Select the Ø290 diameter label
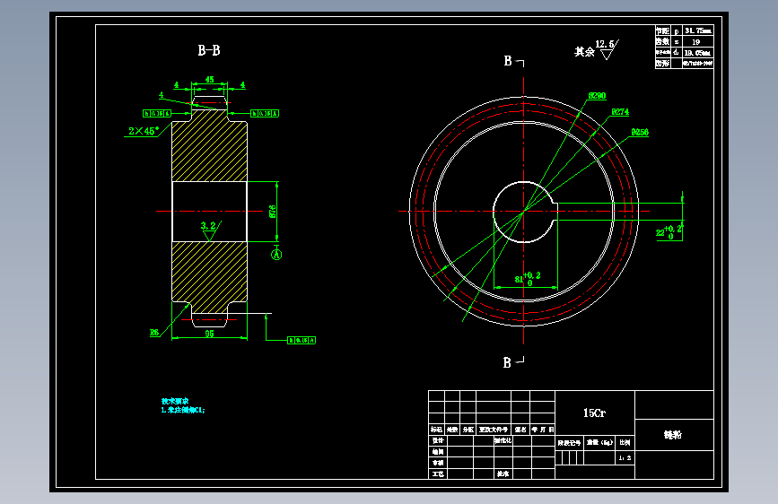 tap(597, 96)
